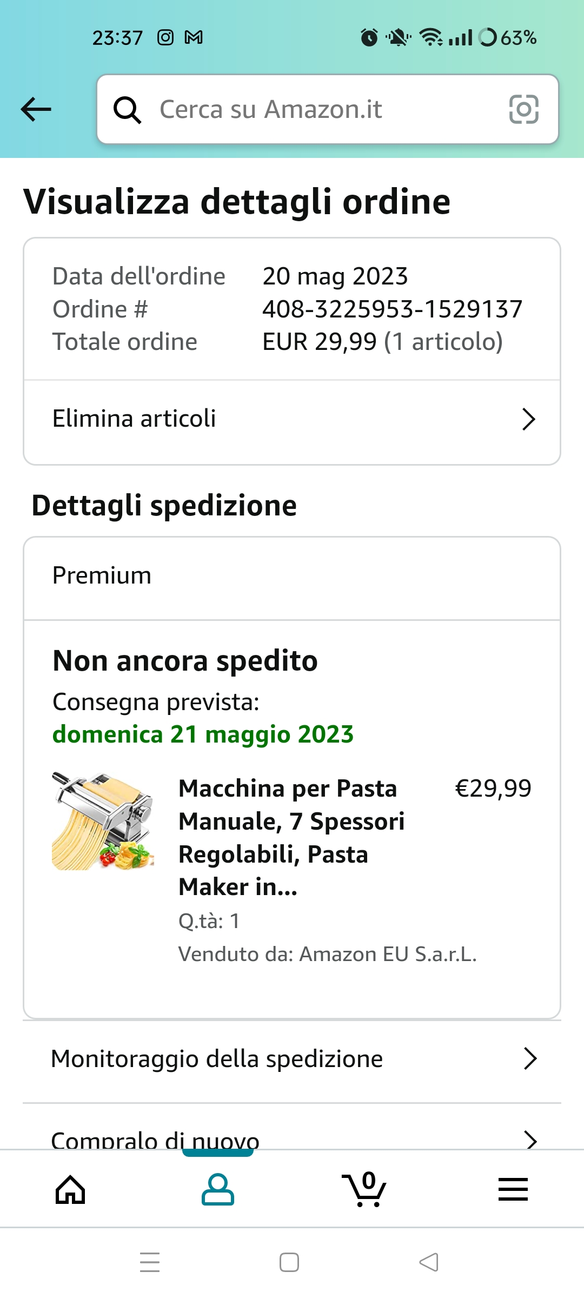Open the pasta machine product thumbnail
This screenshot has height=1298, width=584.
103,821
